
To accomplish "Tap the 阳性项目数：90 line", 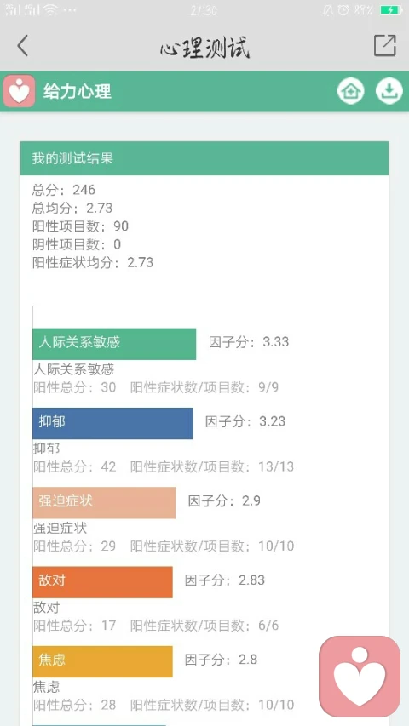I will [80, 226].
